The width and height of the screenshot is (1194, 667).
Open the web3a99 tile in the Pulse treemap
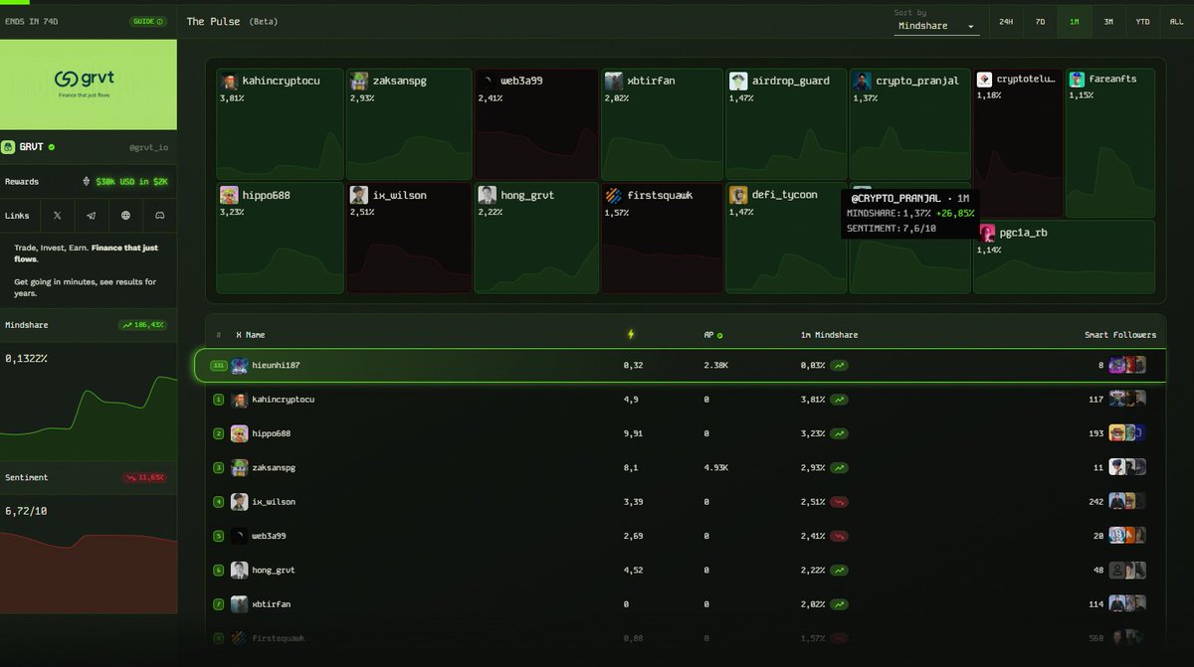(536, 124)
